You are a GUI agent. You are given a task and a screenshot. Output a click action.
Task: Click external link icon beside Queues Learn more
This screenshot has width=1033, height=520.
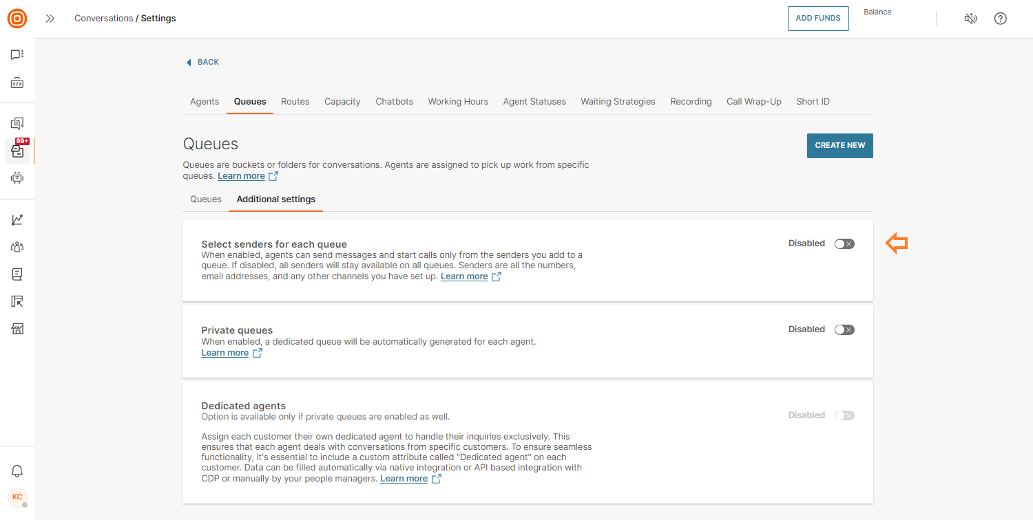(x=273, y=176)
